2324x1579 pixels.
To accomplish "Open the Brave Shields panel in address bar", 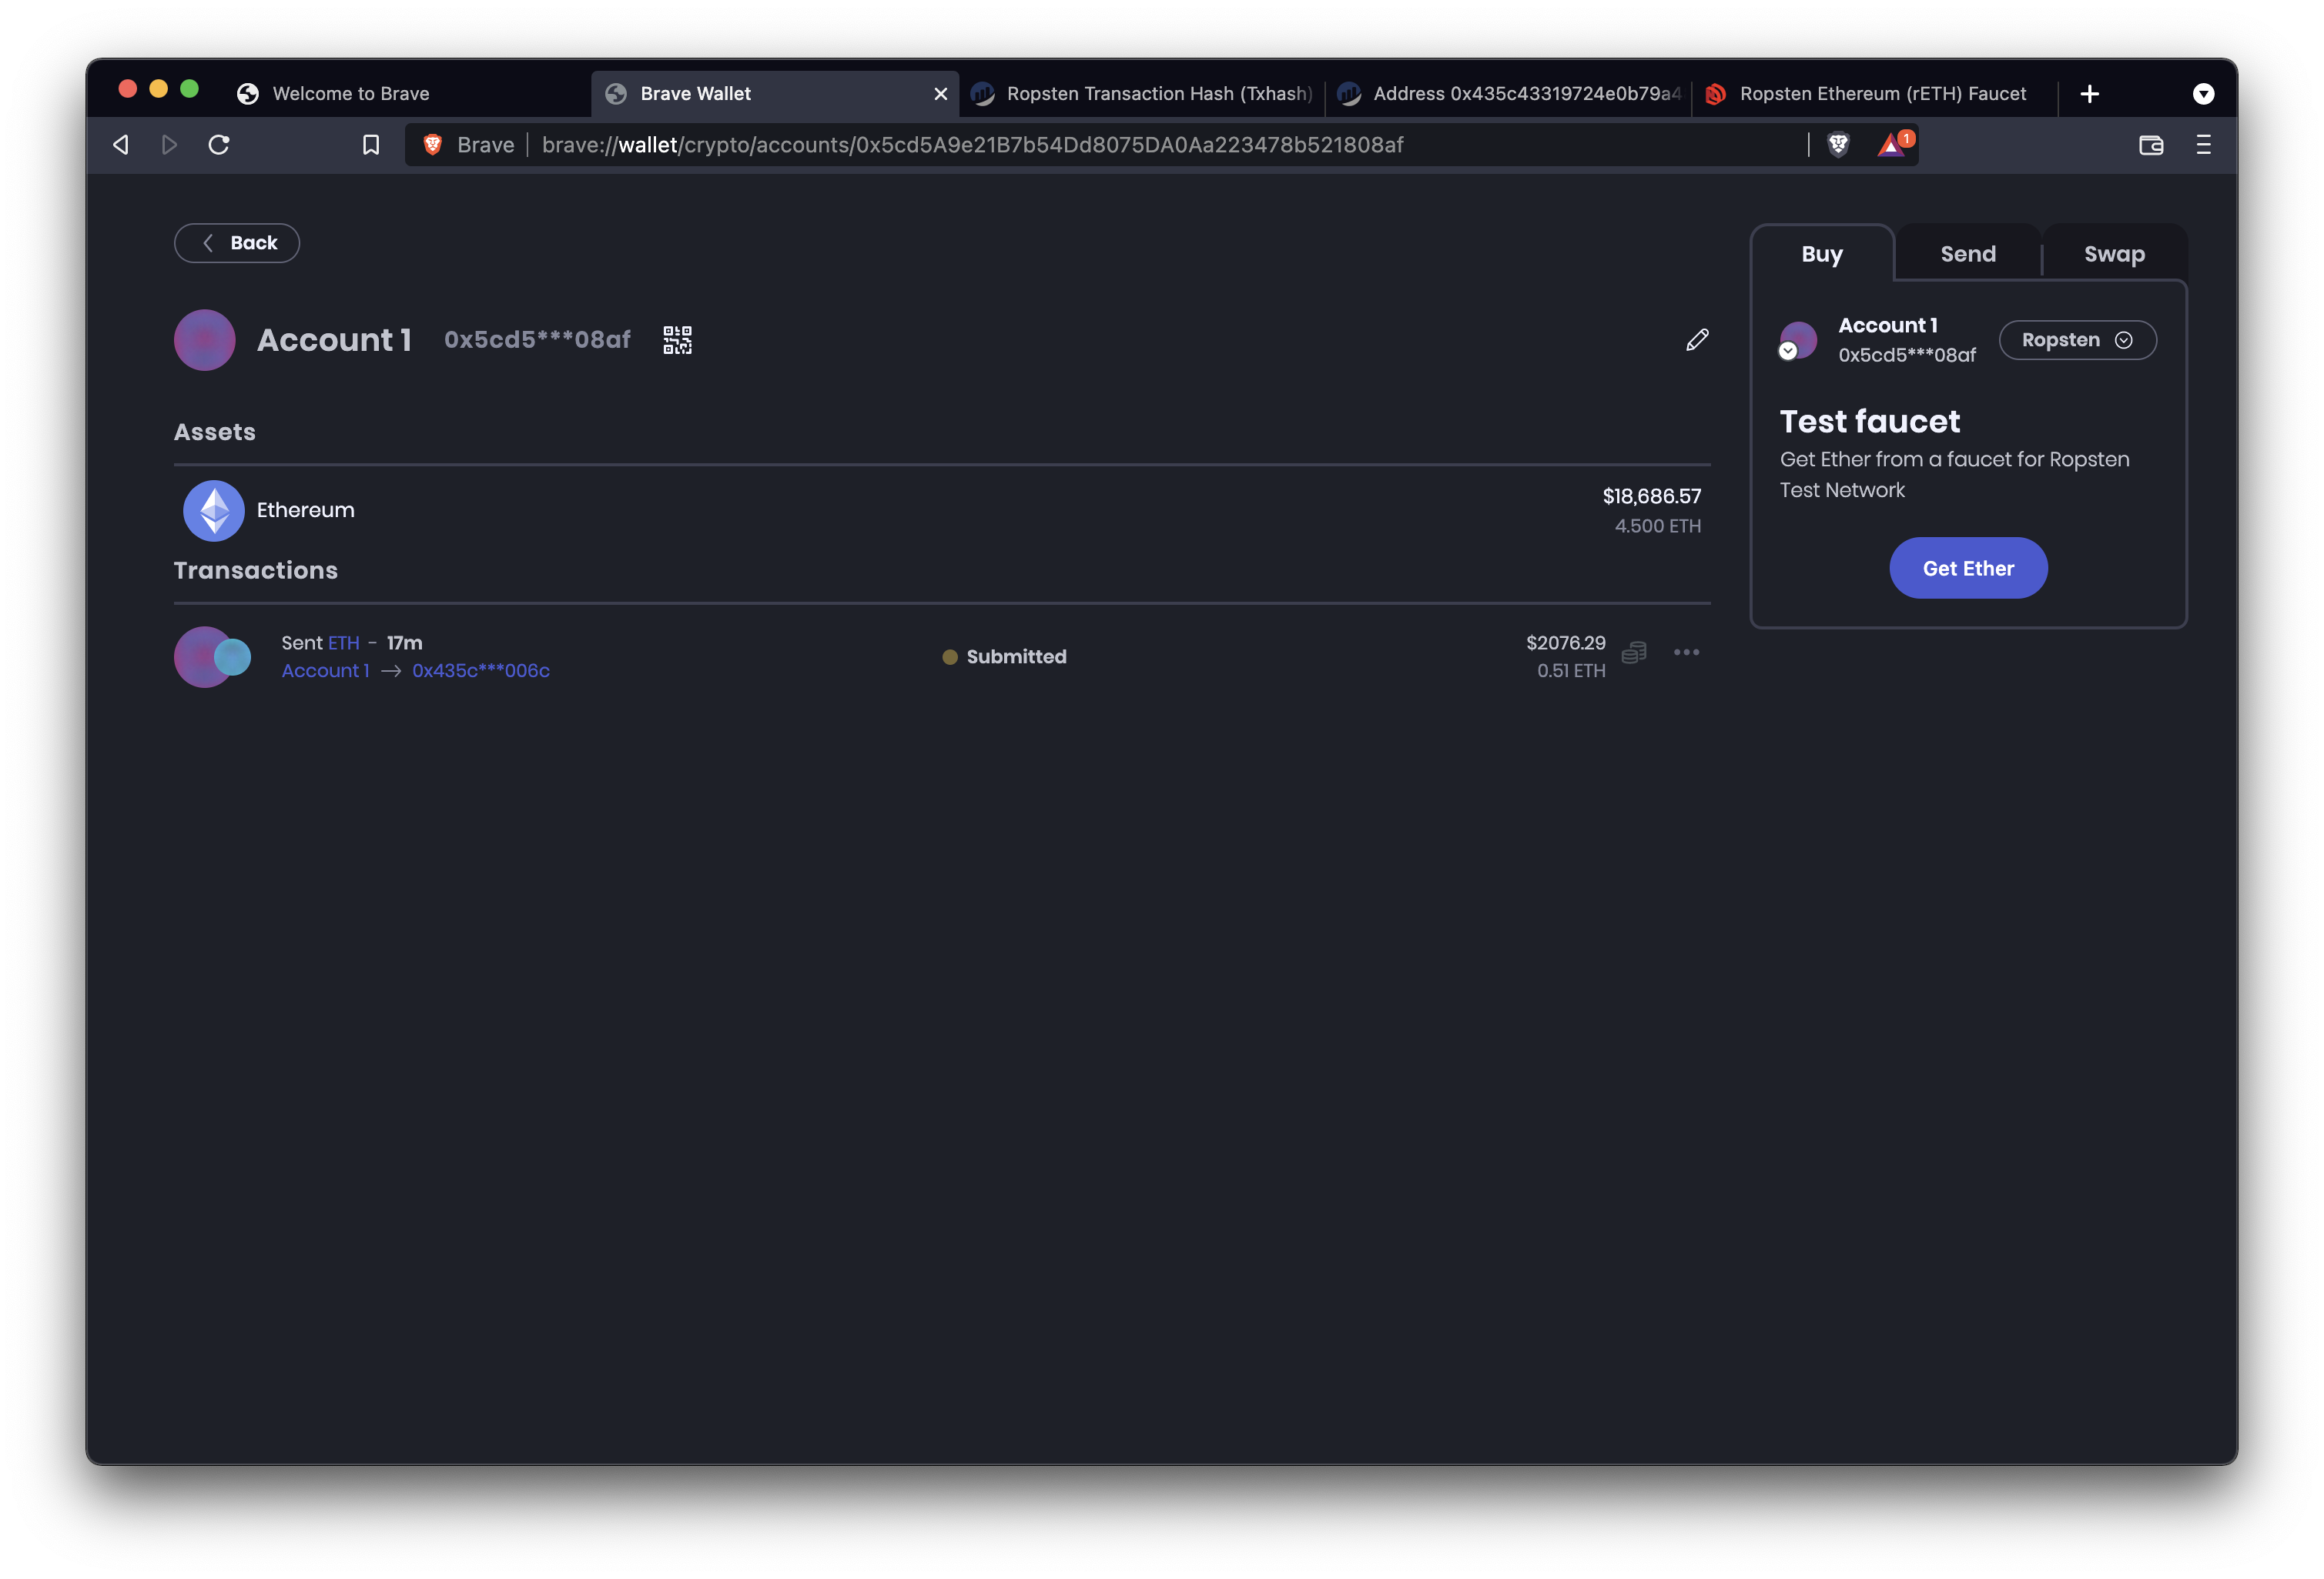I will [1838, 144].
